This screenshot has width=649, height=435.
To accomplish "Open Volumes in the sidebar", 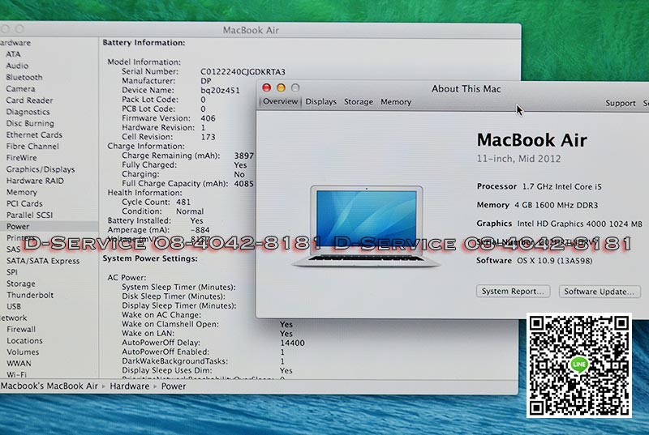I will click(x=23, y=352).
